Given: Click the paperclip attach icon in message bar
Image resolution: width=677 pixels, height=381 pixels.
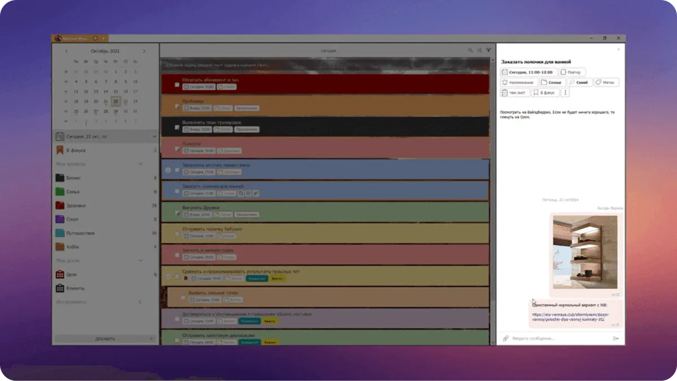Looking at the screenshot, I should [505, 339].
